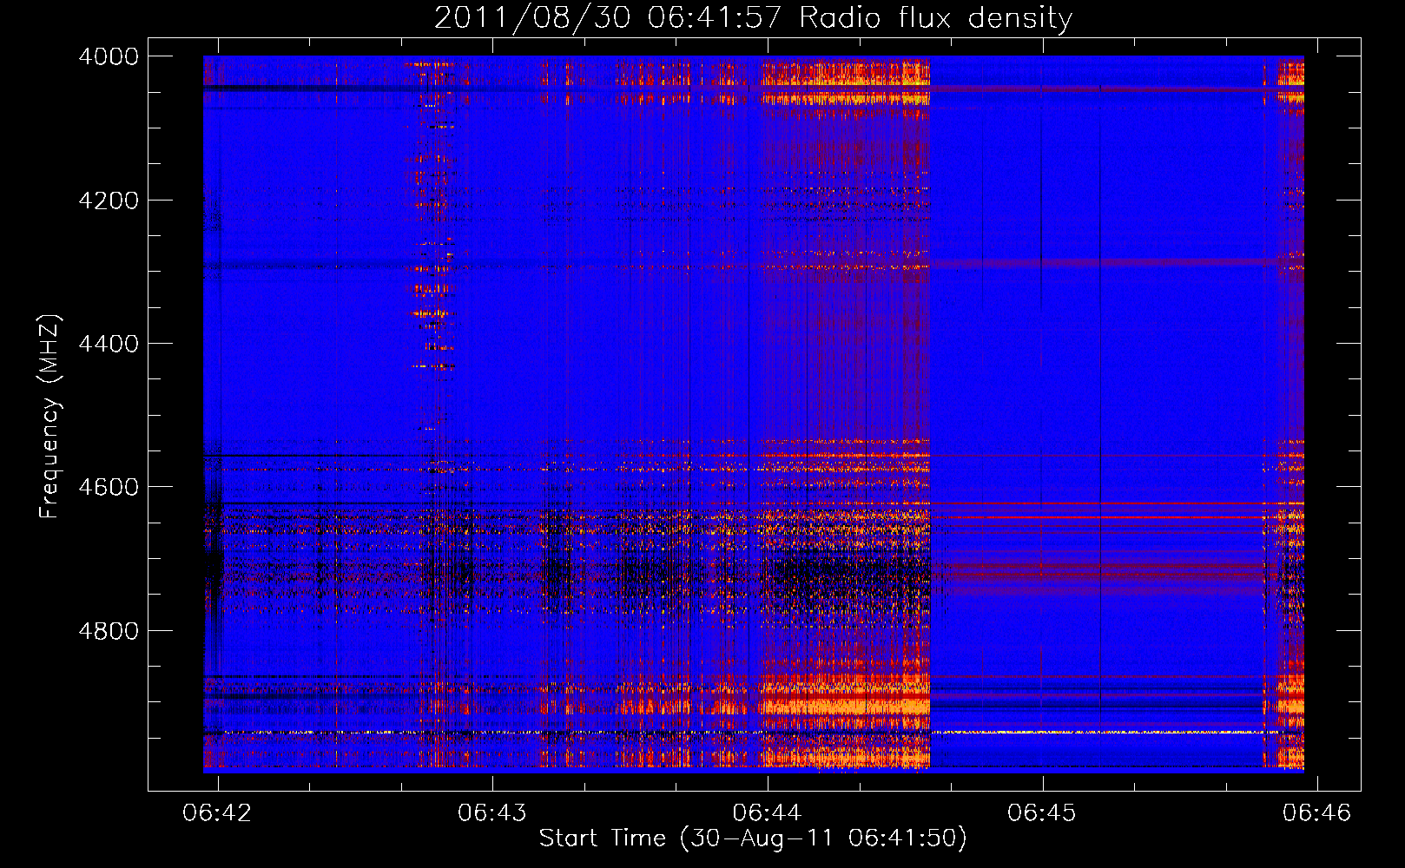This screenshot has height=868, width=1405.
Task: Select the 4000 frequency axis label
Action: click(x=109, y=56)
